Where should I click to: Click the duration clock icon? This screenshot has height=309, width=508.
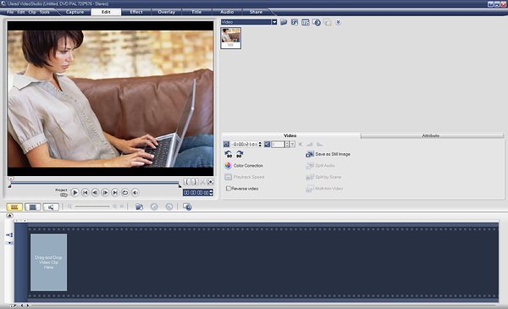(226, 144)
